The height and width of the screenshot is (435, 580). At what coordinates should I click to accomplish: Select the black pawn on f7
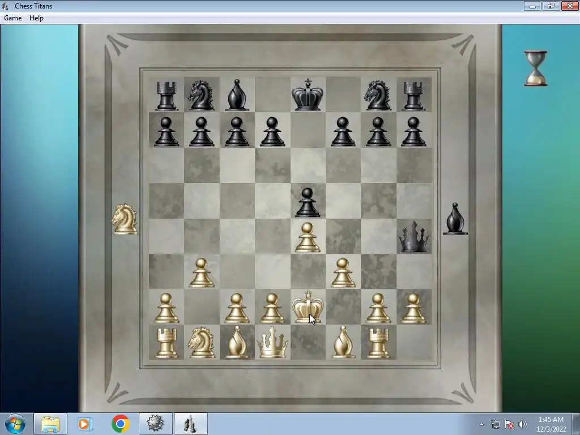point(343,131)
